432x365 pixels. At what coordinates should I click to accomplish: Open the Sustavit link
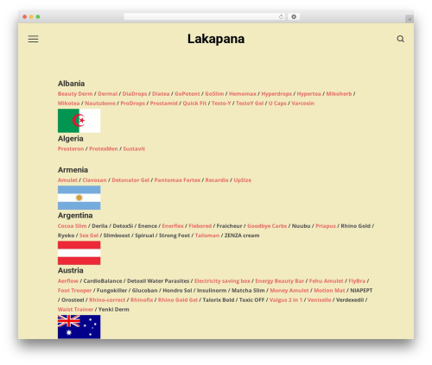pyautogui.click(x=134, y=148)
